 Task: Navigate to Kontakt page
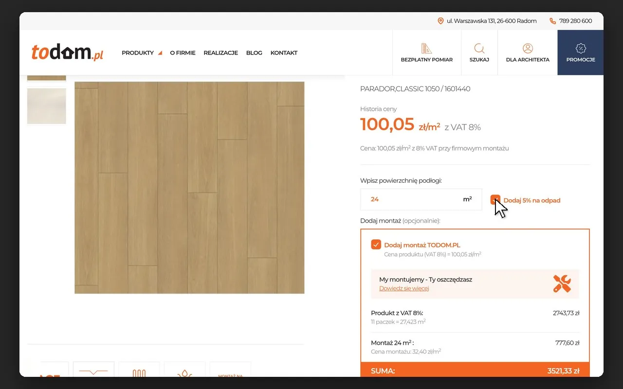point(284,53)
